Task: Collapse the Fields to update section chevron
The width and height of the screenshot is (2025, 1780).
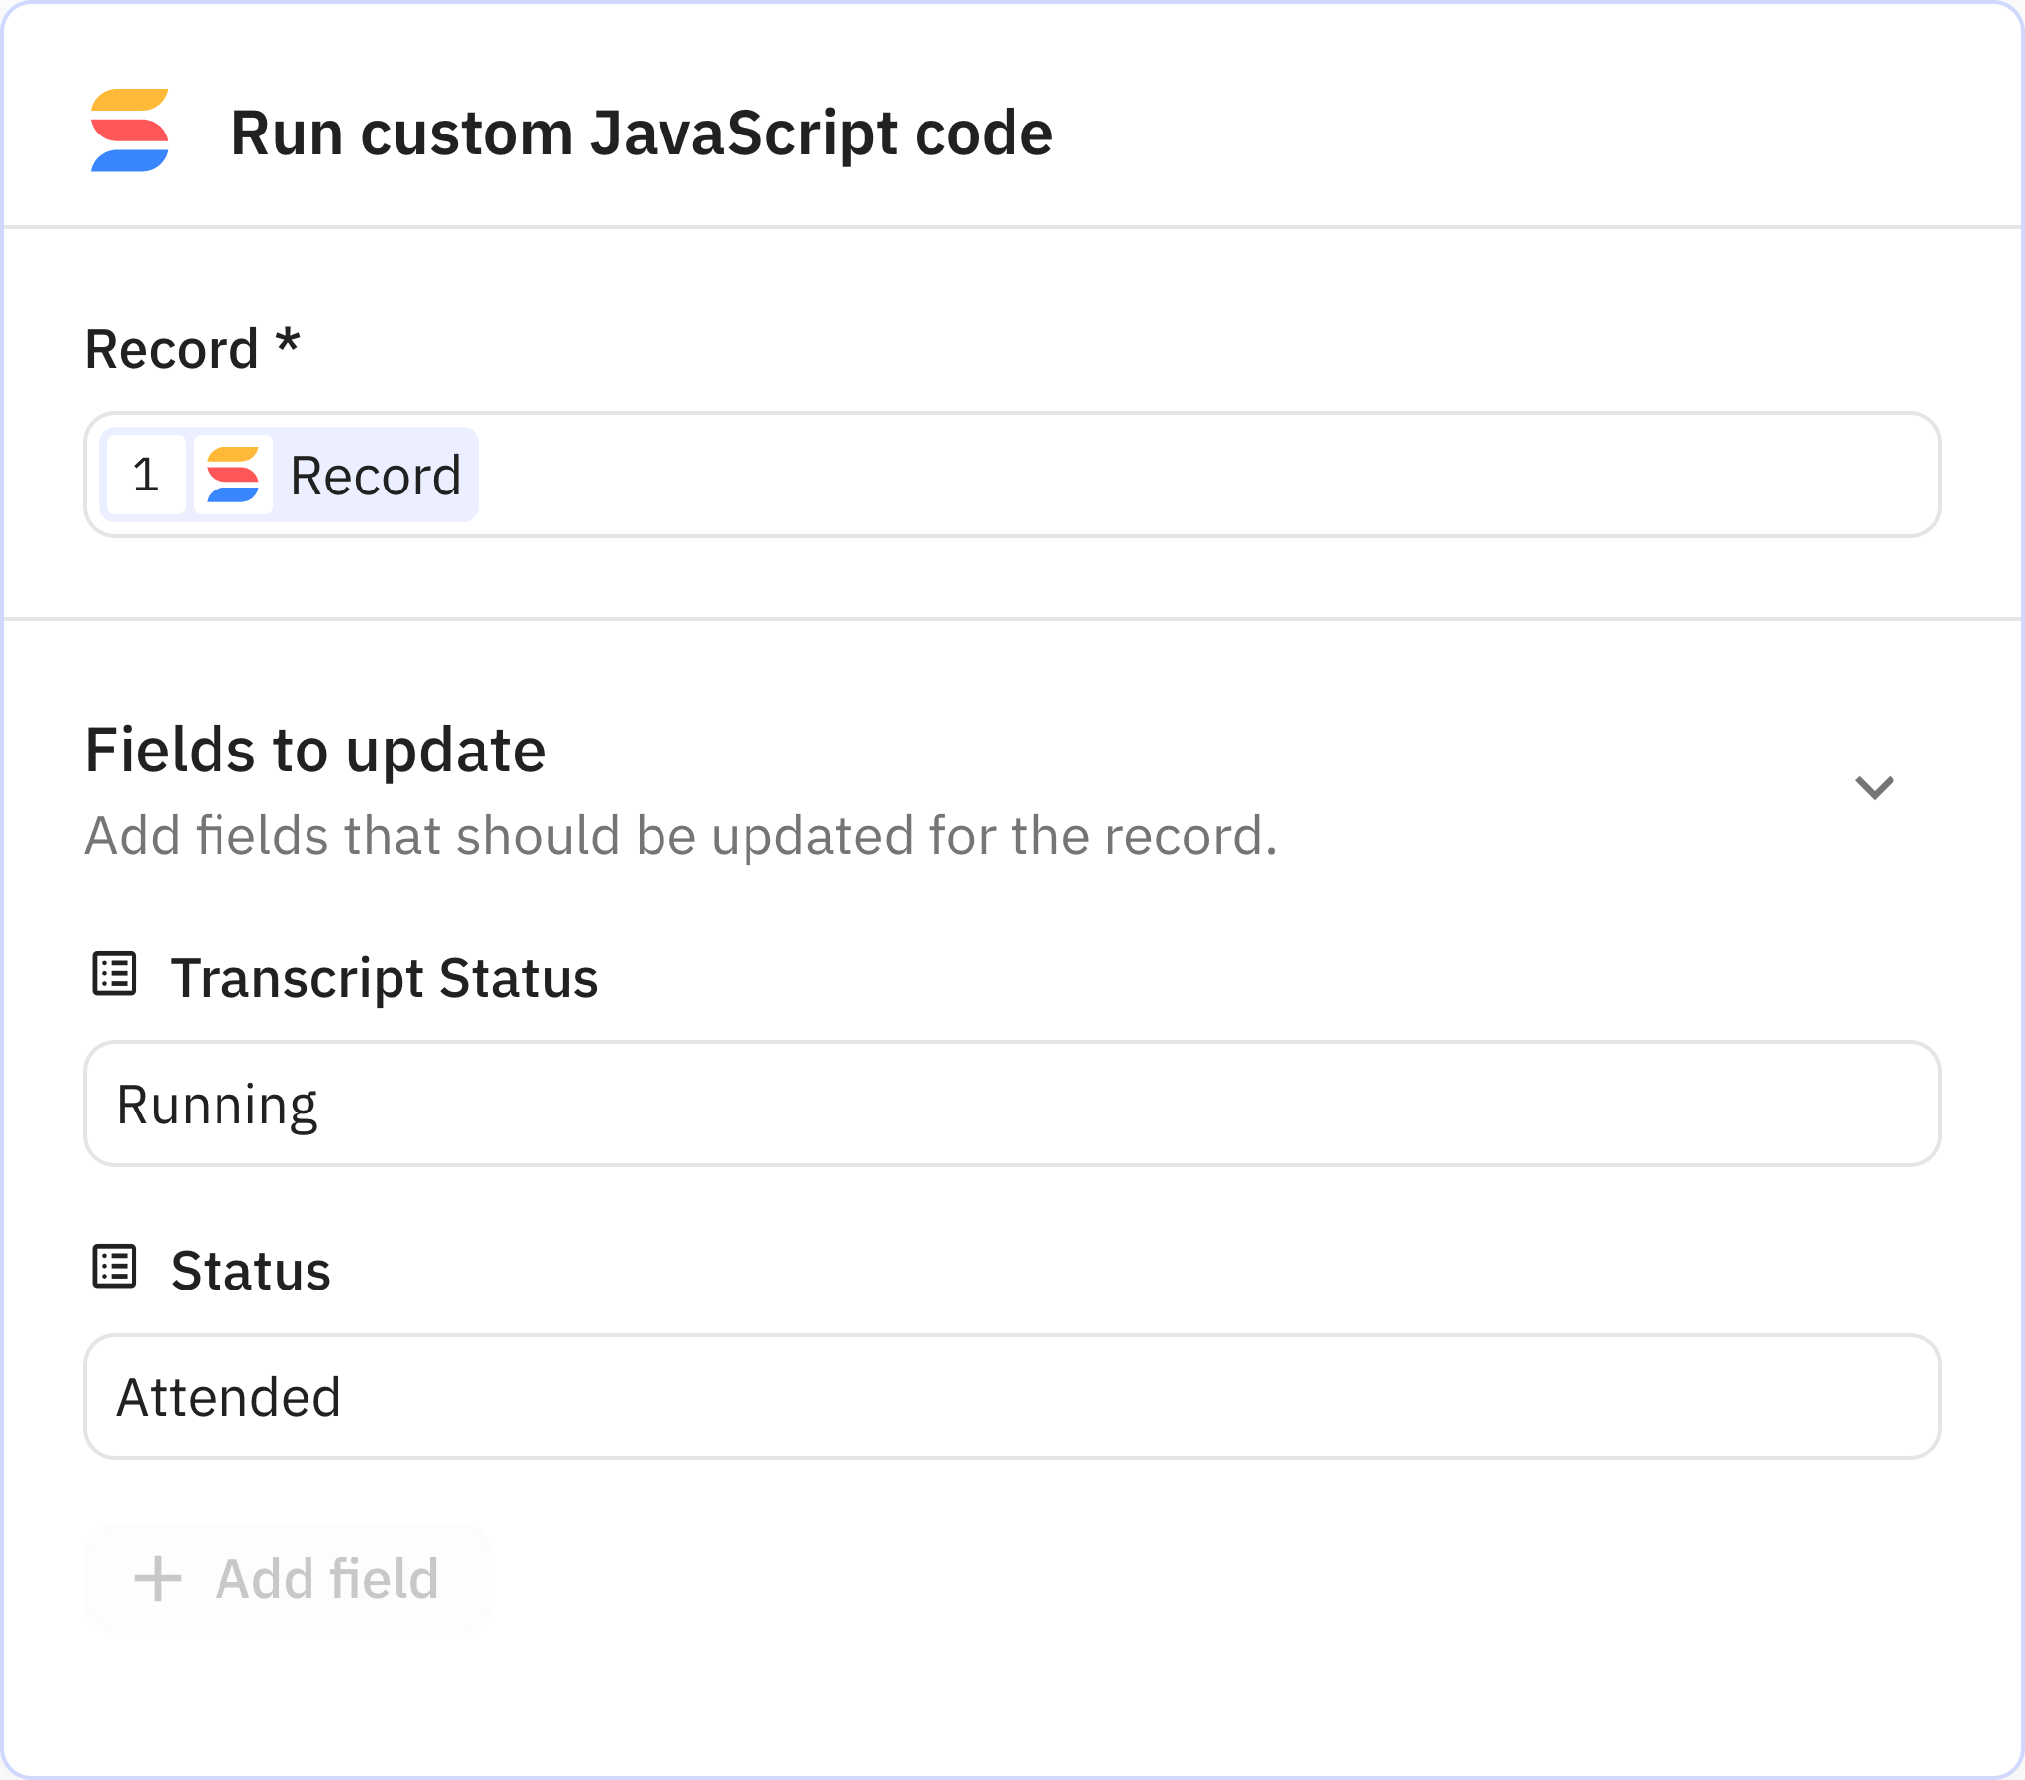Action: point(1873,787)
